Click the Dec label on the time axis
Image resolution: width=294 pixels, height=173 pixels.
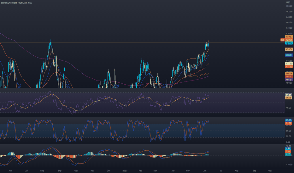click(x=109, y=170)
